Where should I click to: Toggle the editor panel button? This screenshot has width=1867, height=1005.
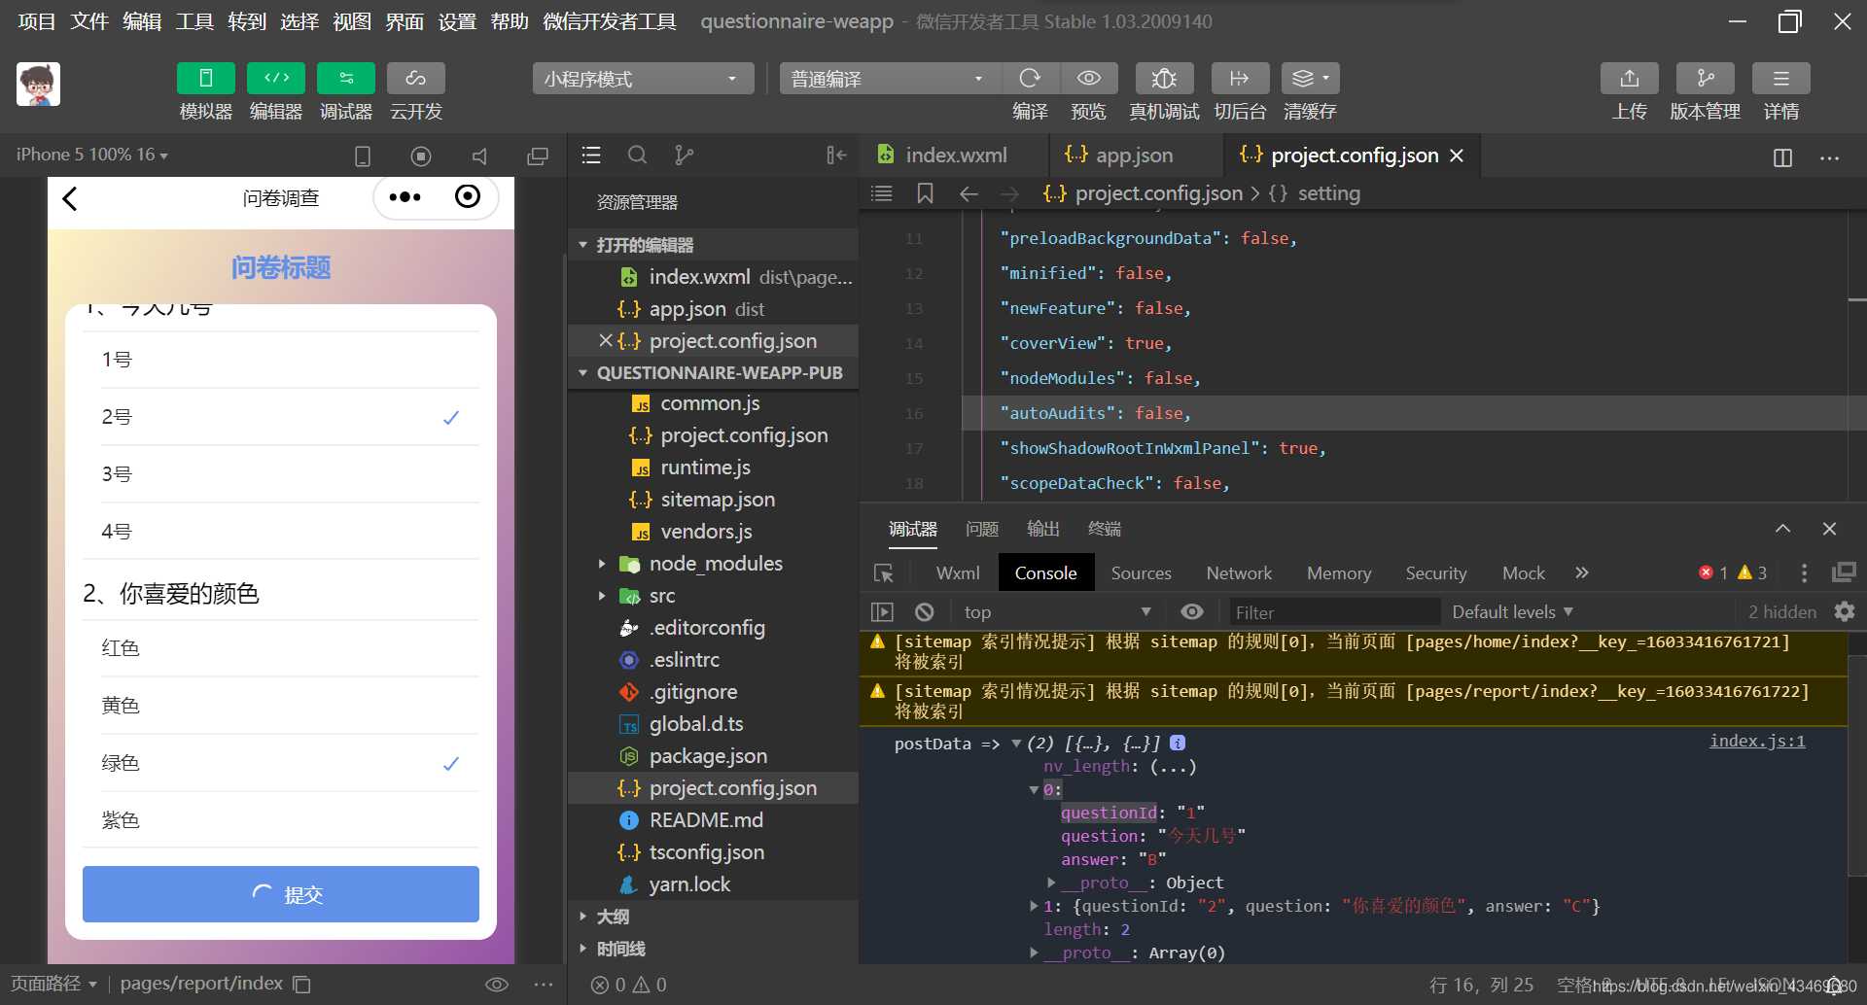(276, 78)
